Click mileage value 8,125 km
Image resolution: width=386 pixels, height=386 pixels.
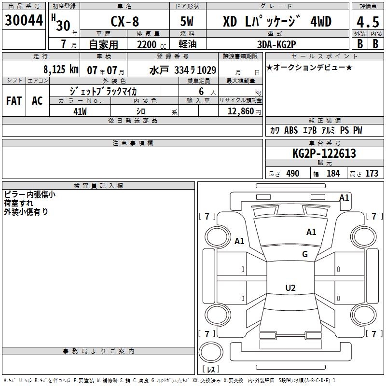pyautogui.click(x=61, y=69)
